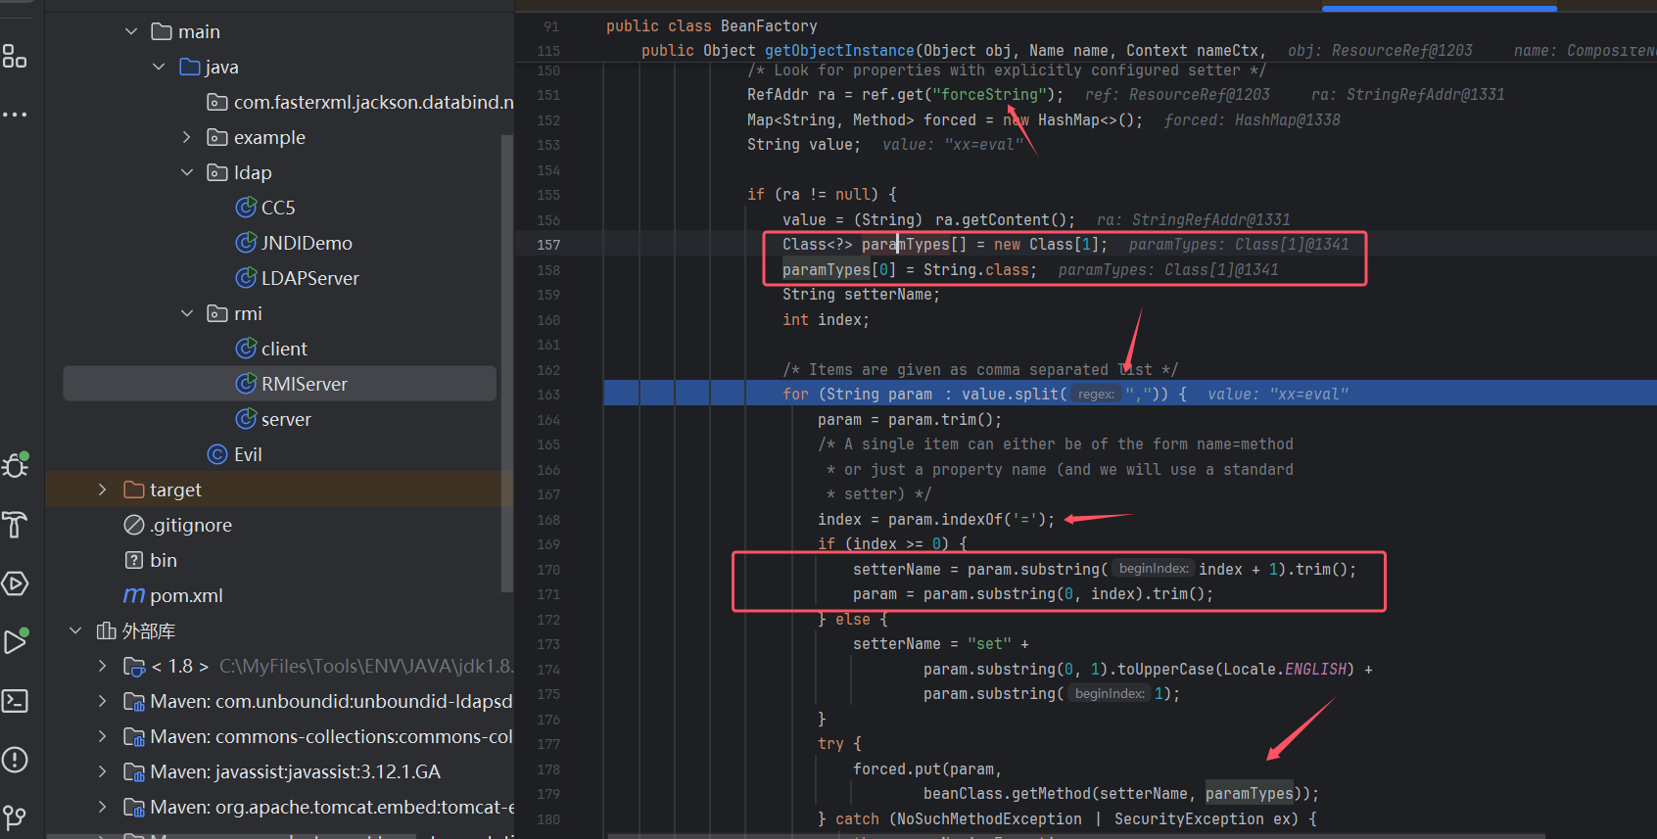Click 'String.class' on line 158
This screenshot has width=1657, height=839.
(x=976, y=270)
